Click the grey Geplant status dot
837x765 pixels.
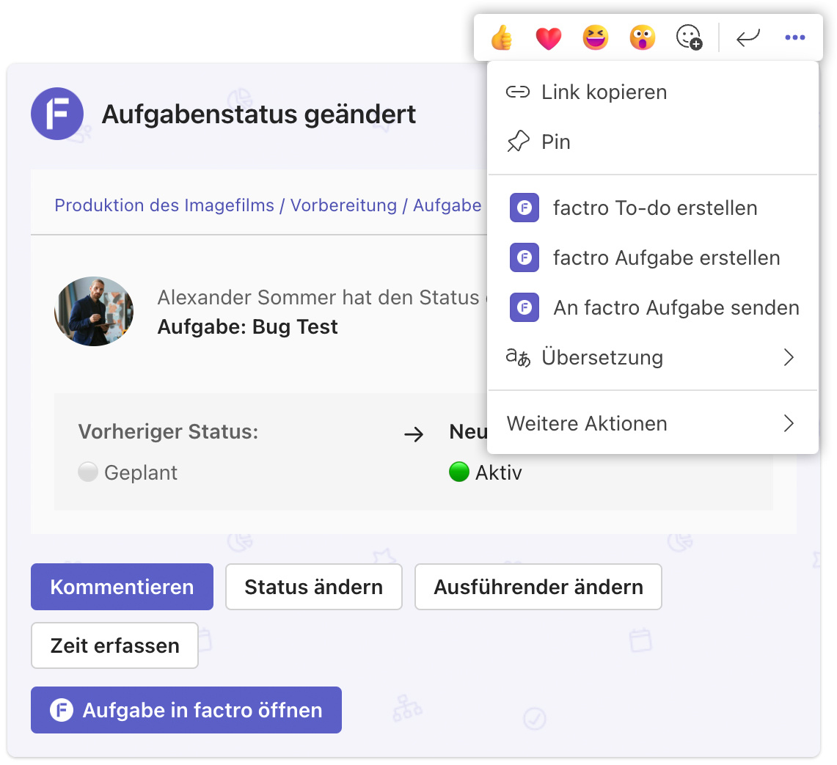click(88, 472)
